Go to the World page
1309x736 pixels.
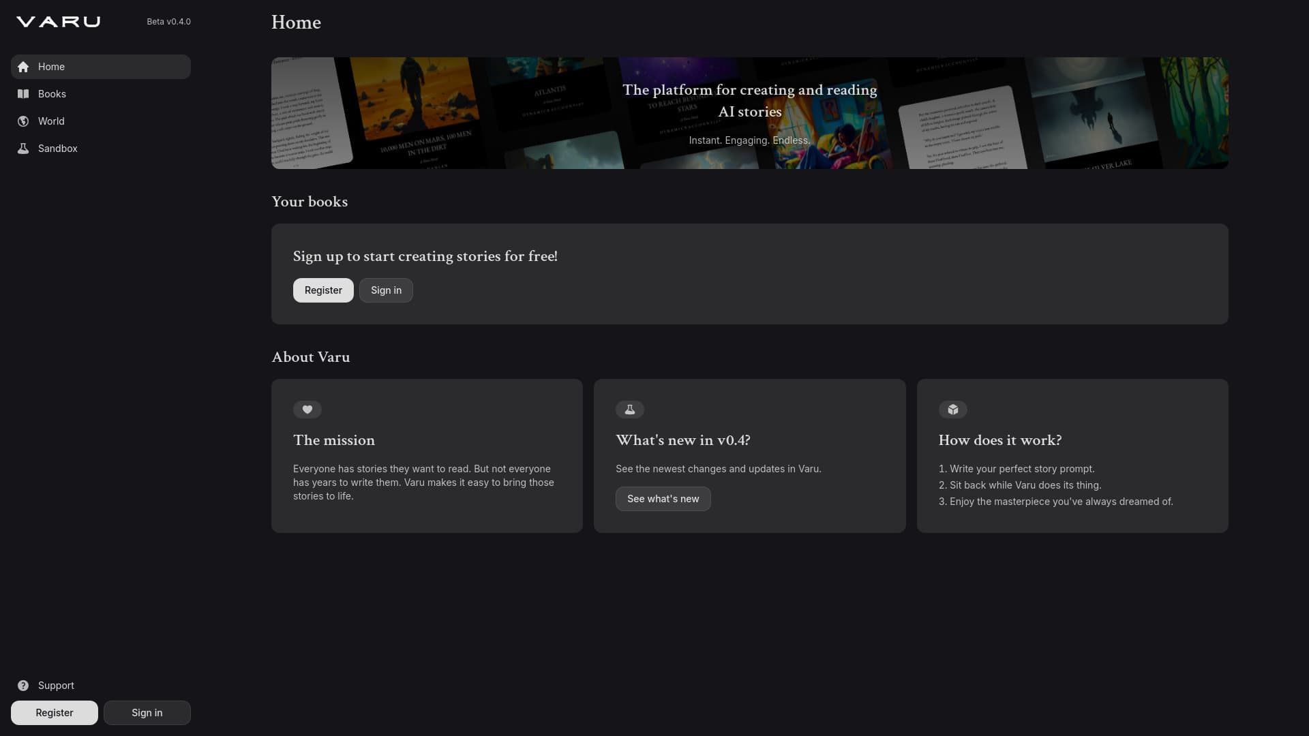(51, 121)
